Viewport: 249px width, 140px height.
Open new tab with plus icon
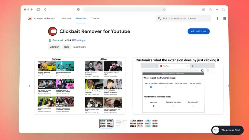coord(217,10)
